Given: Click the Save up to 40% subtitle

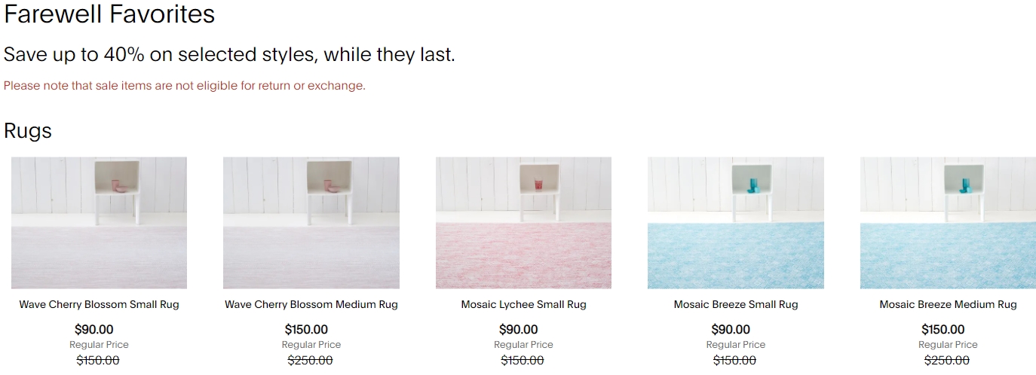Looking at the screenshot, I should [229, 55].
